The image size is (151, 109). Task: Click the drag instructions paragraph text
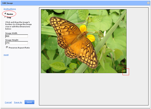18,25
